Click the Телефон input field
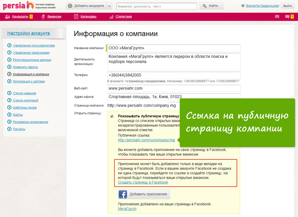298x217 pixels. [173, 75]
